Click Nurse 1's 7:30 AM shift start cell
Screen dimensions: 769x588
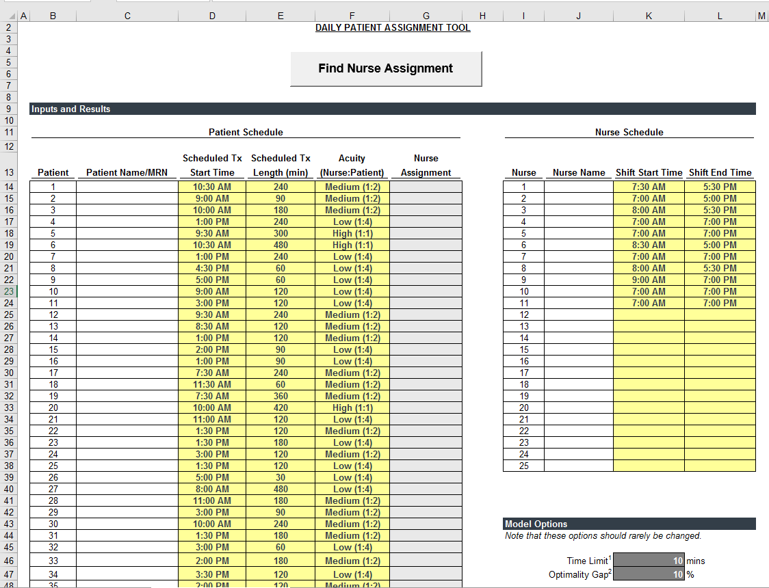click(x=648, y=186)
